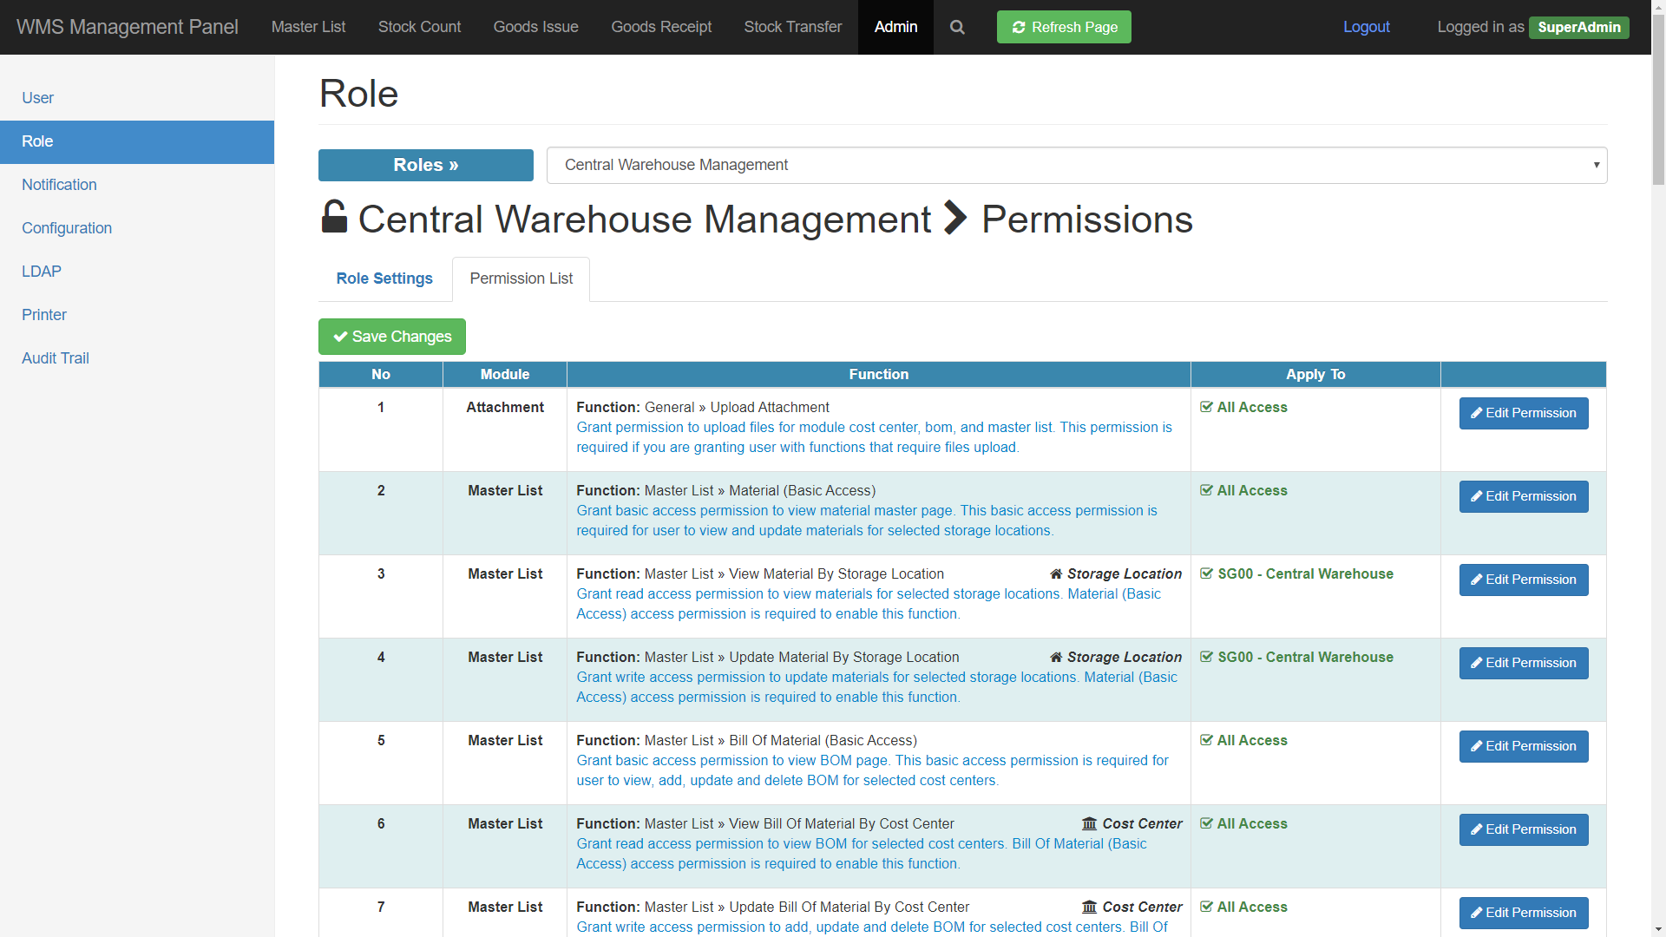
Task: Switch to the Role Settings tab
Action: 384,278
